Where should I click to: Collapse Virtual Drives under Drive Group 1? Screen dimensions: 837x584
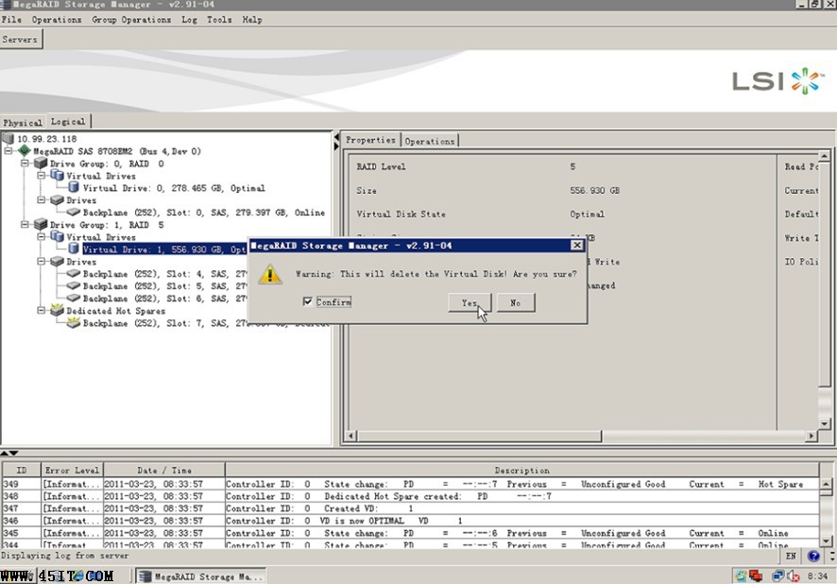tap(40, 237)
